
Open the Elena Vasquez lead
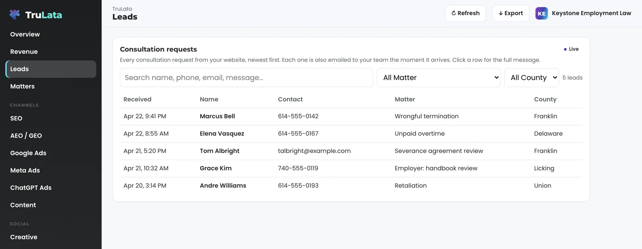(x=351, y=134)
